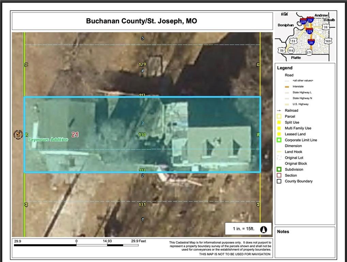Click the Original Lot dashed icon
This screenshot has width=347, height=262.
click(x=279, y=158)
